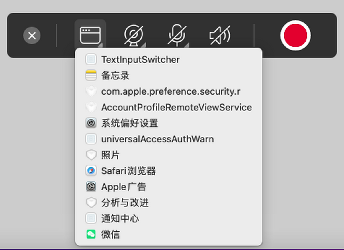Click the icon next to Apple广告
This screenshot has width=344, height=250.
(91, 187)
